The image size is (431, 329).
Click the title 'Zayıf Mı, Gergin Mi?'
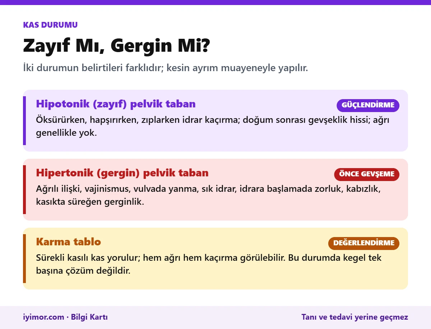pyautogui.click(x=116, y=46)
